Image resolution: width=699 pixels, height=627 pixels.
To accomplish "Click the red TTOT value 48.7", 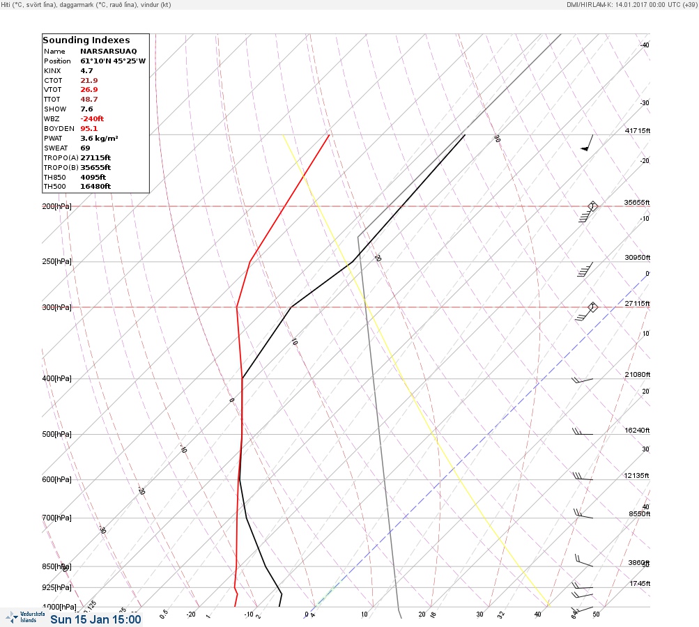I will (89, 100).
